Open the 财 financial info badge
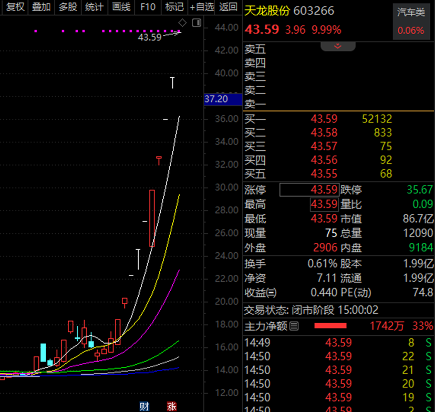This screenshot has height=412, width=435. click(x=144, y=406)
